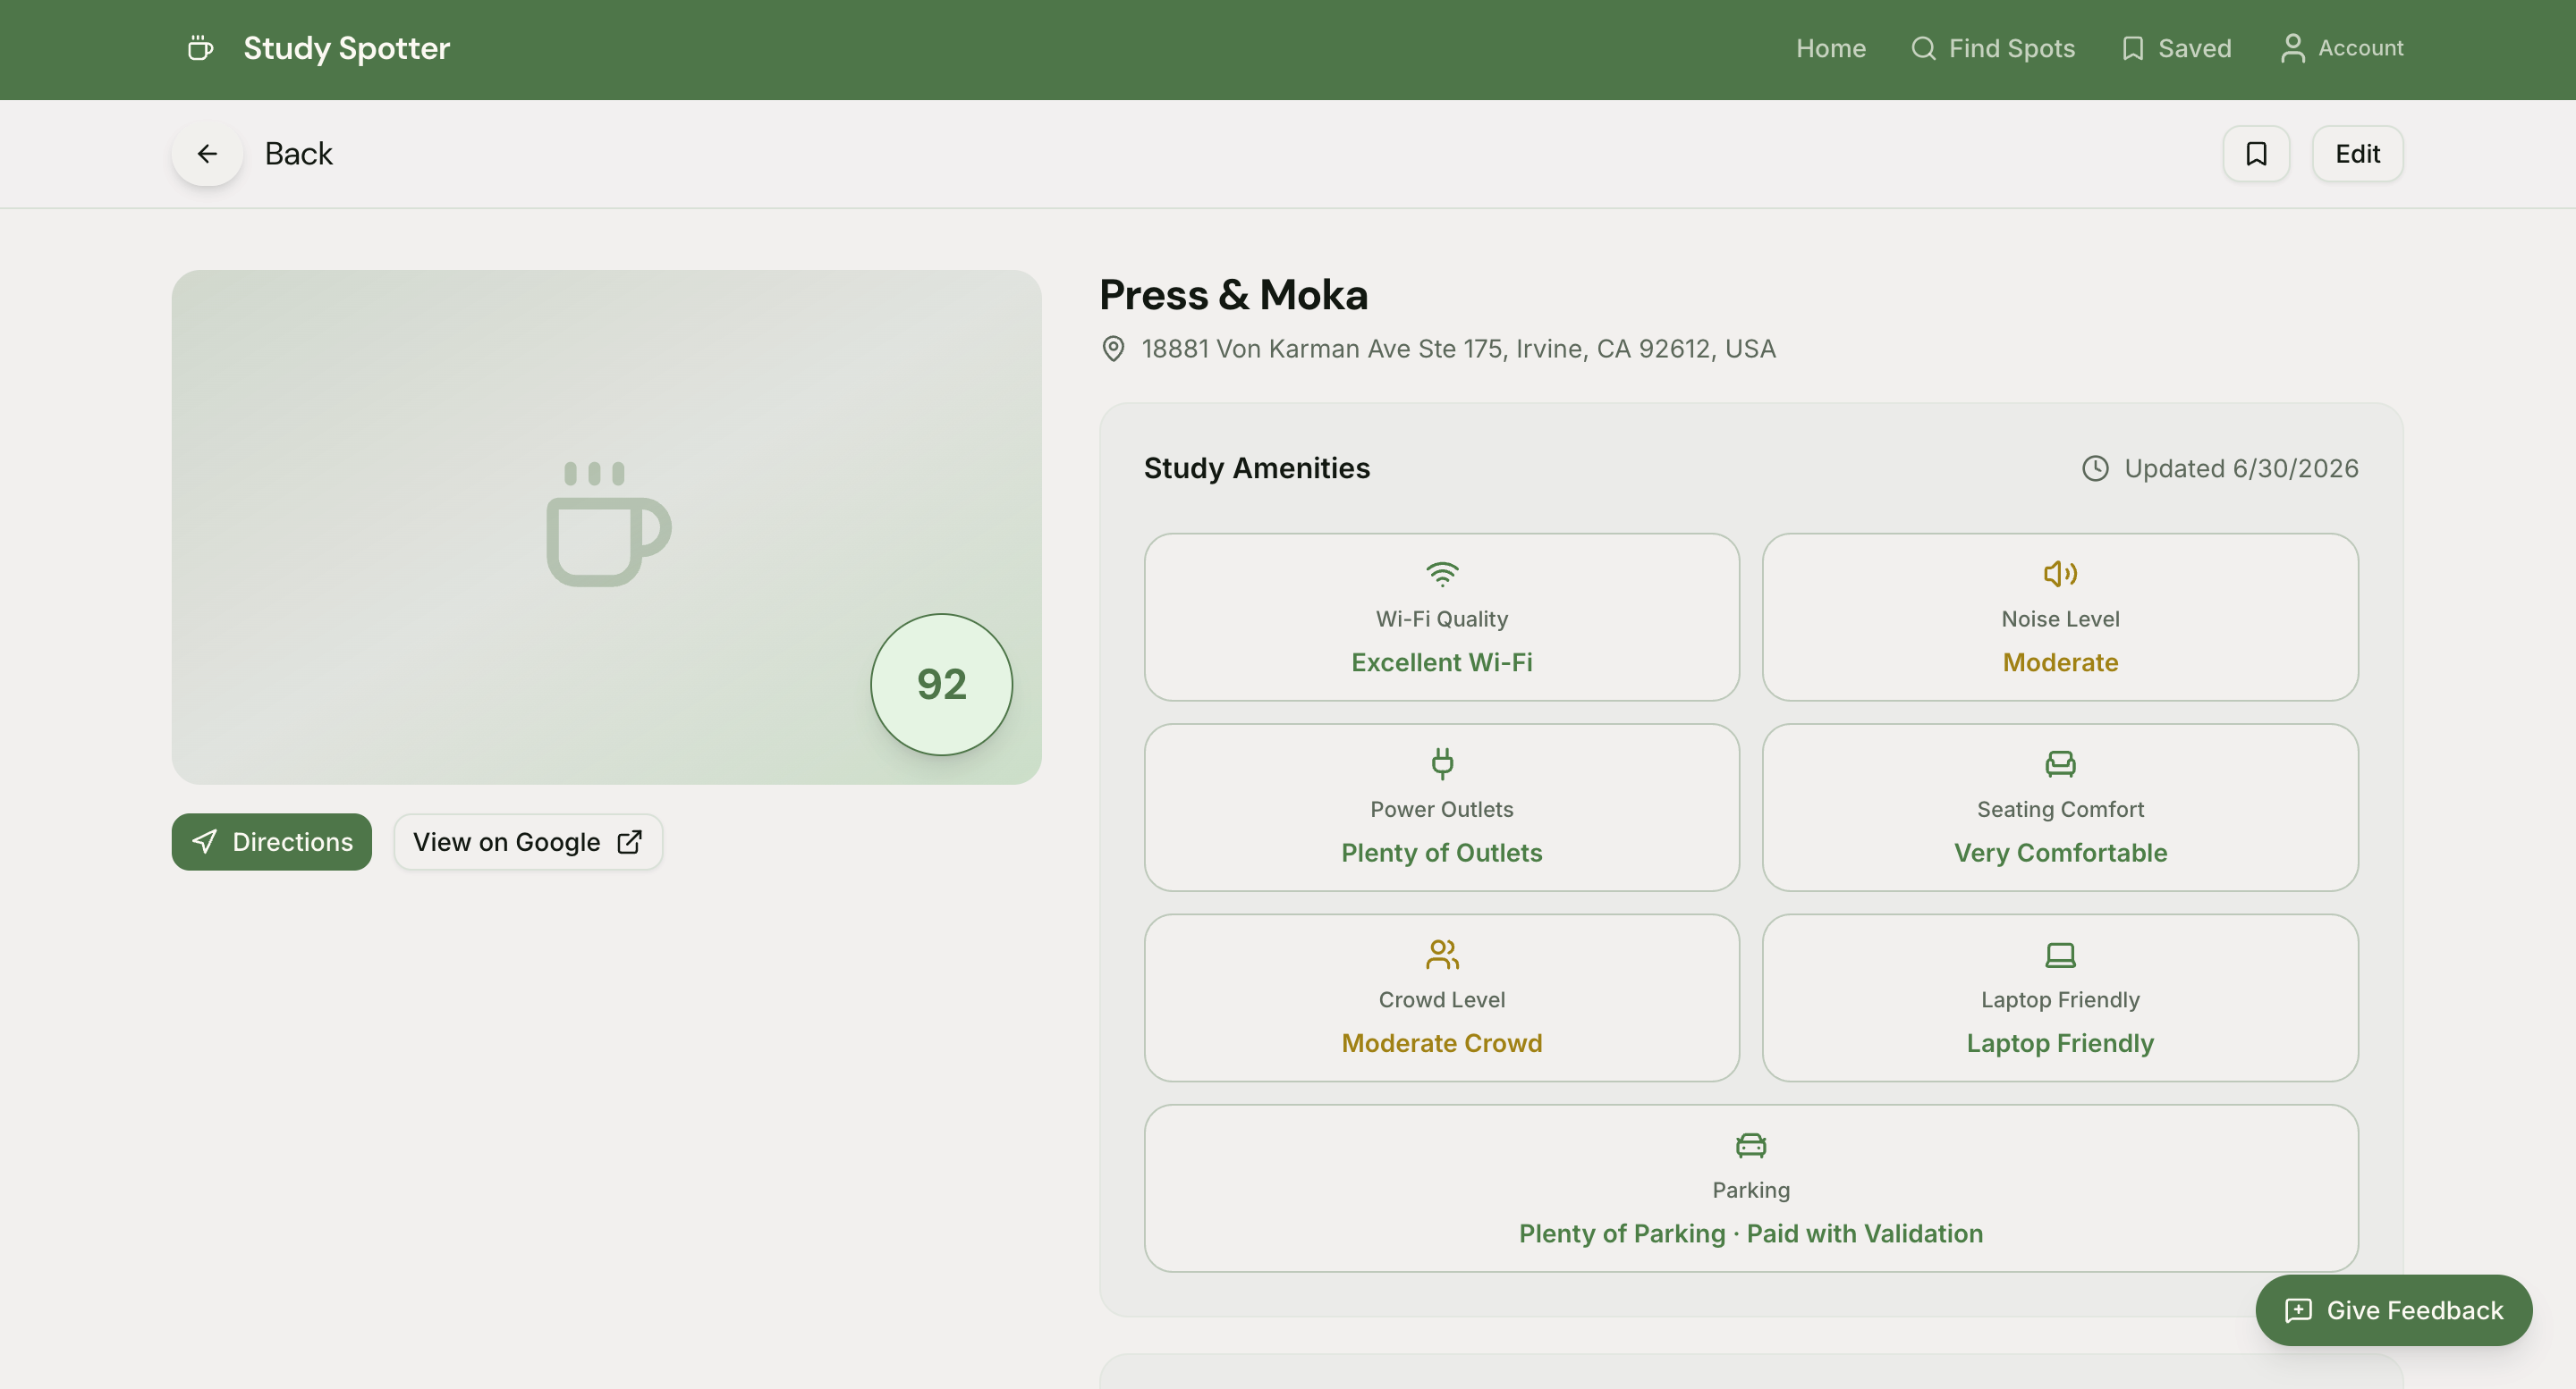2576x1389 pixels.
Task: Click the location pin beside the address
Action: [x=1113, y=349]
